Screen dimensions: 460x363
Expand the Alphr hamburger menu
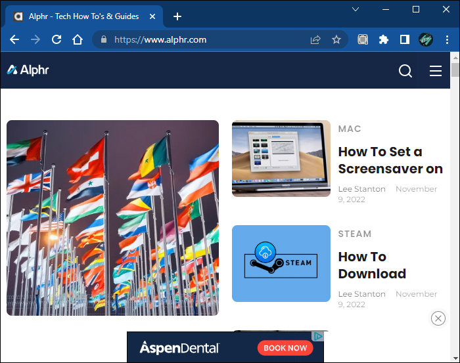[x=436, y=71]
